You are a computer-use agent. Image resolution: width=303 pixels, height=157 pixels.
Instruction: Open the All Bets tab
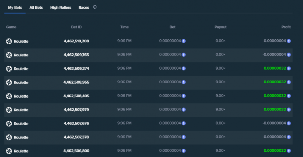pos(36,8)
